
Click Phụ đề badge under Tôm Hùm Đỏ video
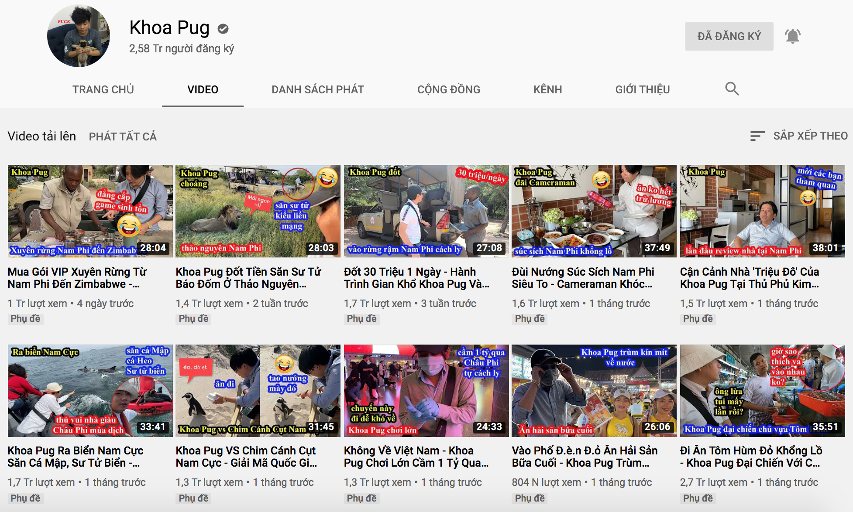tap(698, 498)
